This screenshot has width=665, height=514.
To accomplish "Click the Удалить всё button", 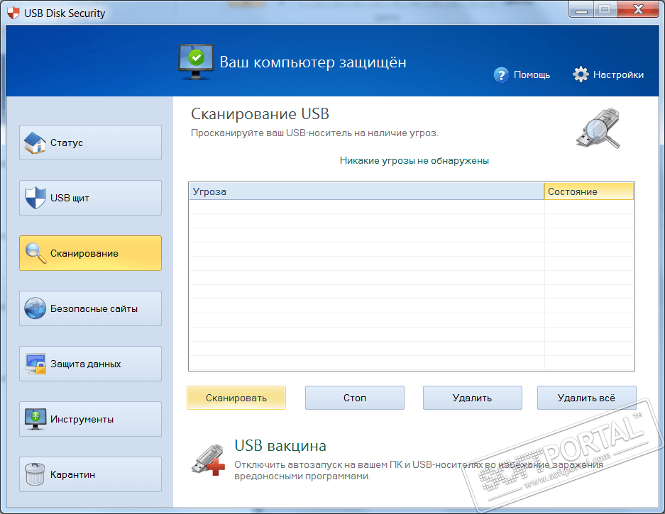I will tap(586, 398).
